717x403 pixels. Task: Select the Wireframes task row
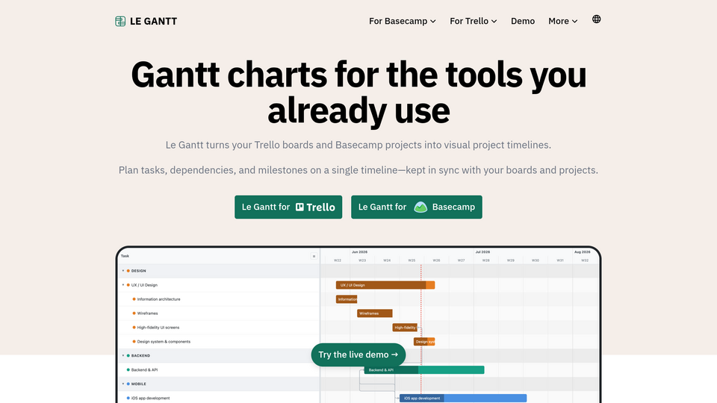[x=219, y=313]
